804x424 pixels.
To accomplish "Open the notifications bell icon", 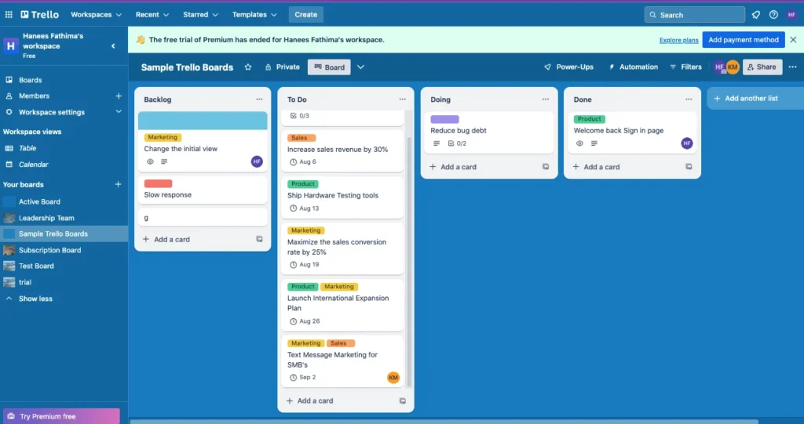I will [756, 15].
